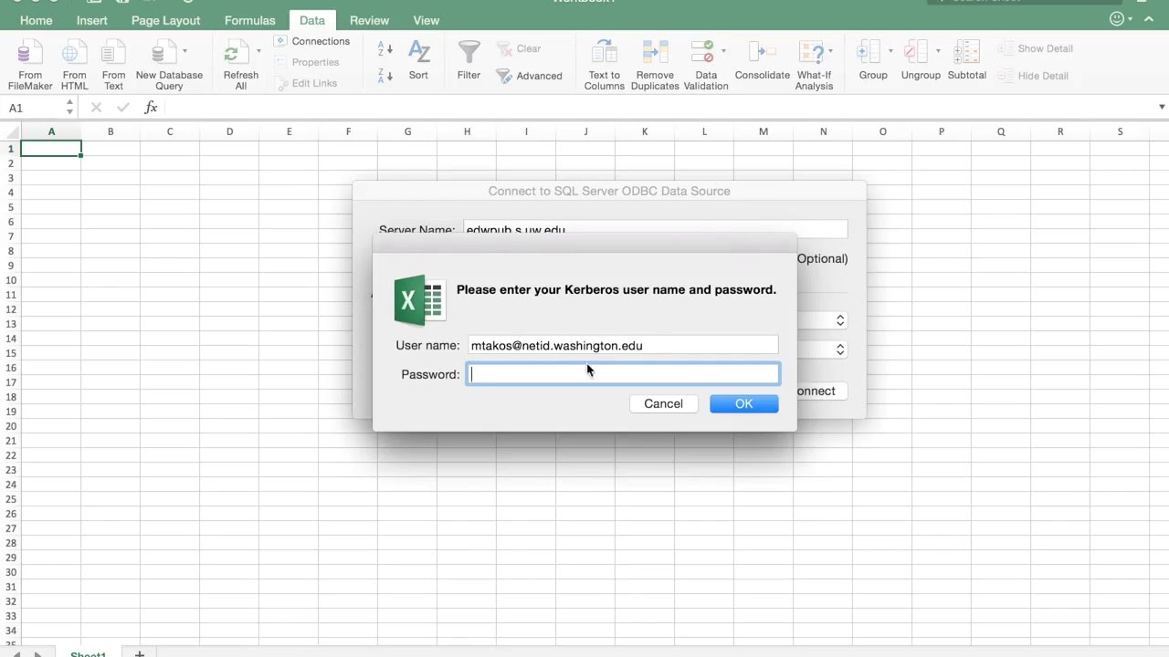This screenshot has width=1169, height=657.
Task: Sort ascending A to Z
Action: [x=384, y=50]
